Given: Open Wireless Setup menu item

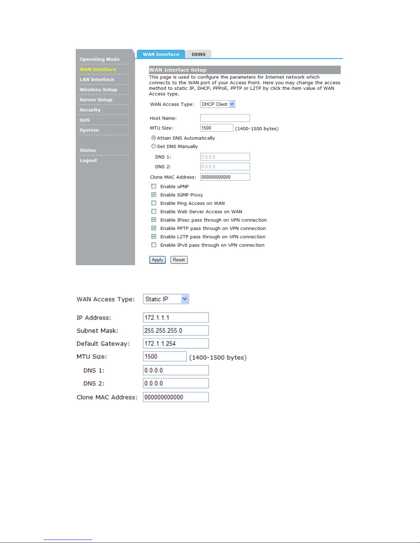Looking at the screenshot, I should tap(98, 90).
